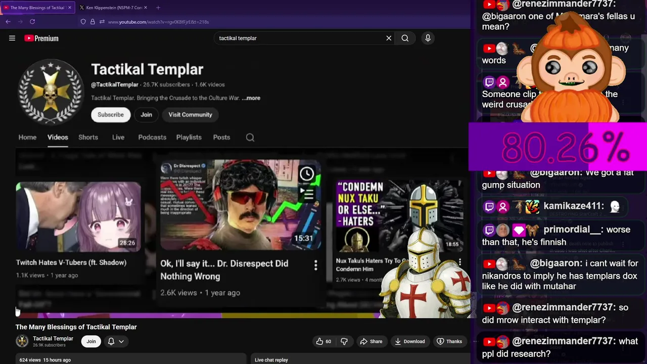647x364 pixels.
Task: Go to YouTube Premium home logo
Action: point(41,38)
